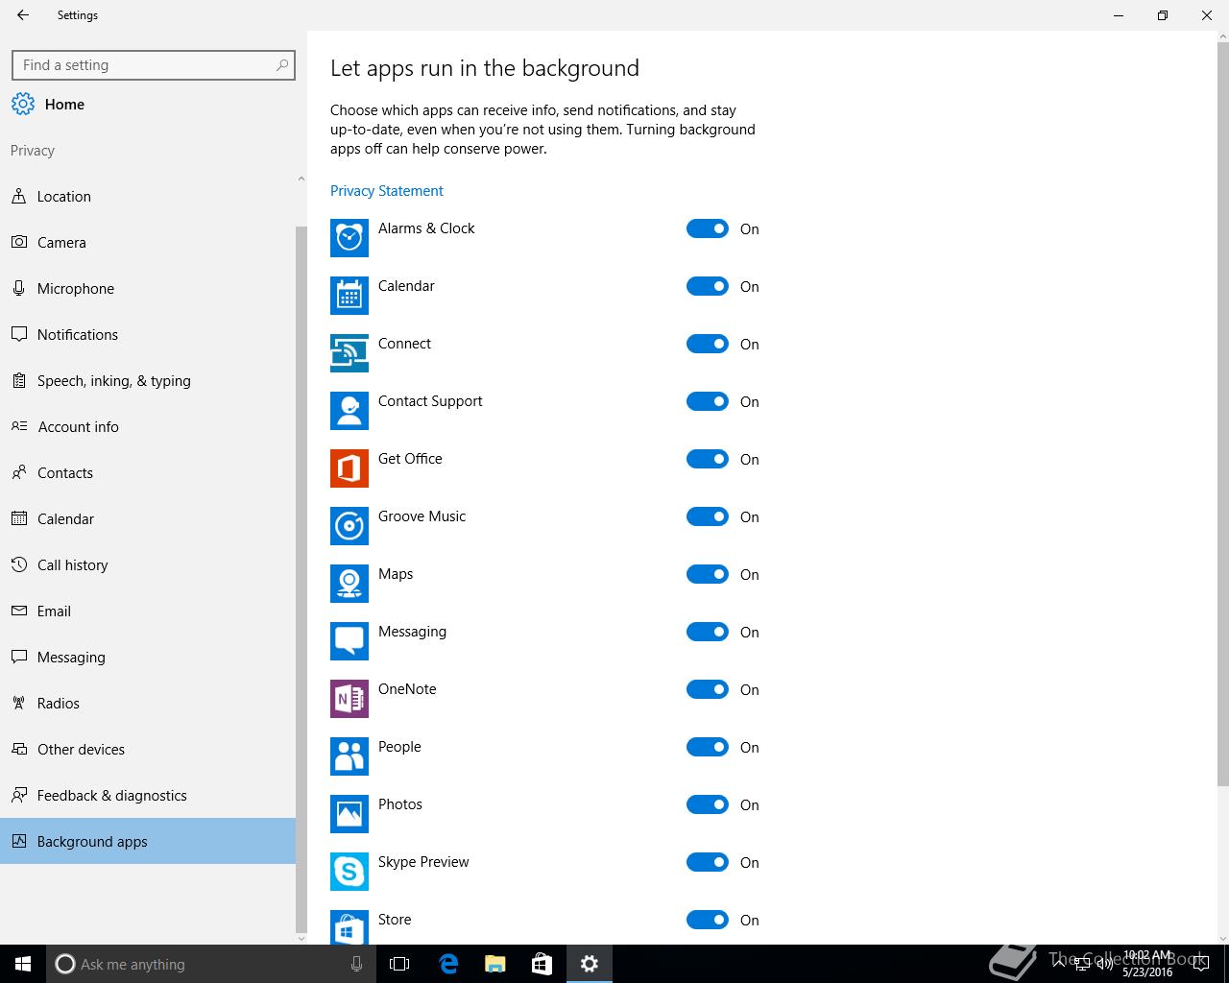Screen dimensions: 1229x983
Task: Switch off Contact Support background toggle
Action: [x=708, y=401]
